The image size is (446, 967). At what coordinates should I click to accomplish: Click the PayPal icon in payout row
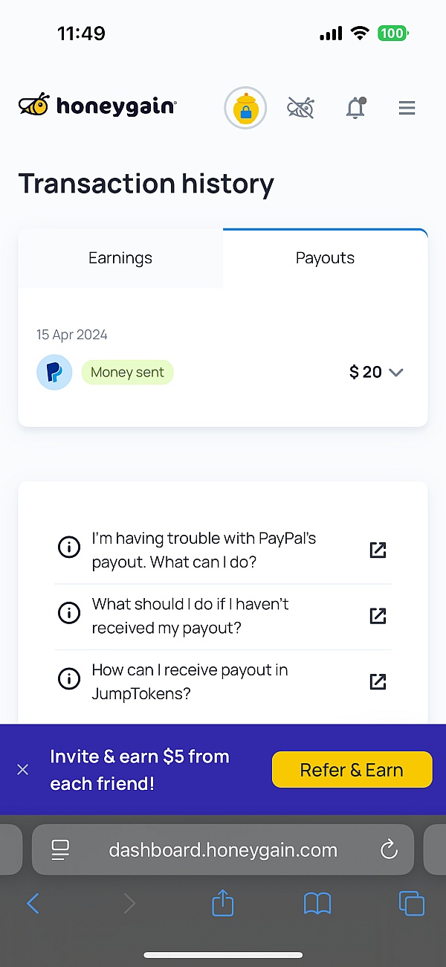point(54,372)
